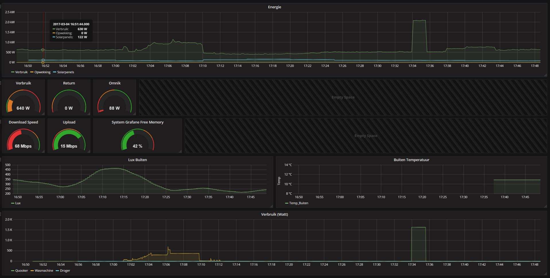
Task: Grab the resize corner of the Verbruik gauge panel
Action: click(x=43, y=114)
